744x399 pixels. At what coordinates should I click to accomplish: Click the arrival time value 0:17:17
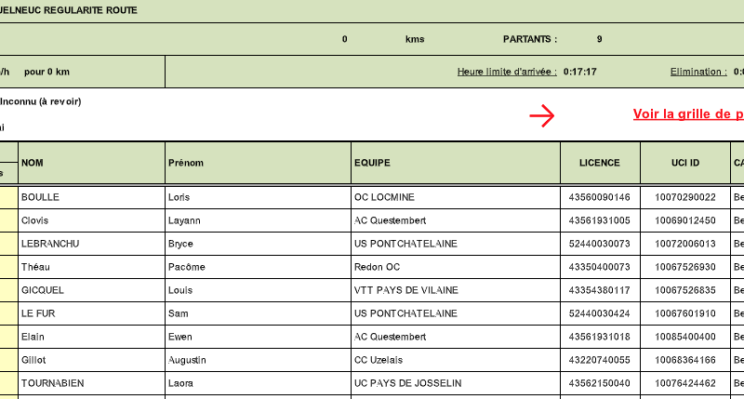pyautogui.click(x=579, y=72)
